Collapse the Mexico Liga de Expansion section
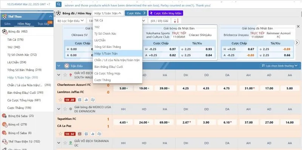 point(59,109)
